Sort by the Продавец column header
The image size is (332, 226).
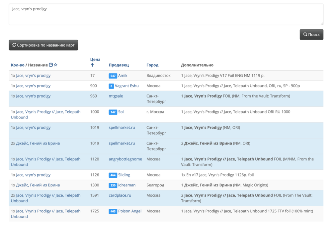coord(119,65)
